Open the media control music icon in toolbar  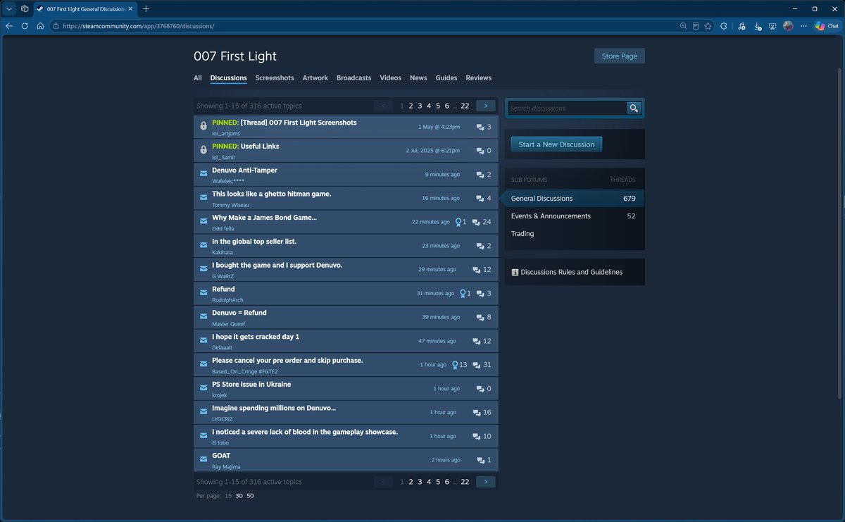tap(741, 26)
